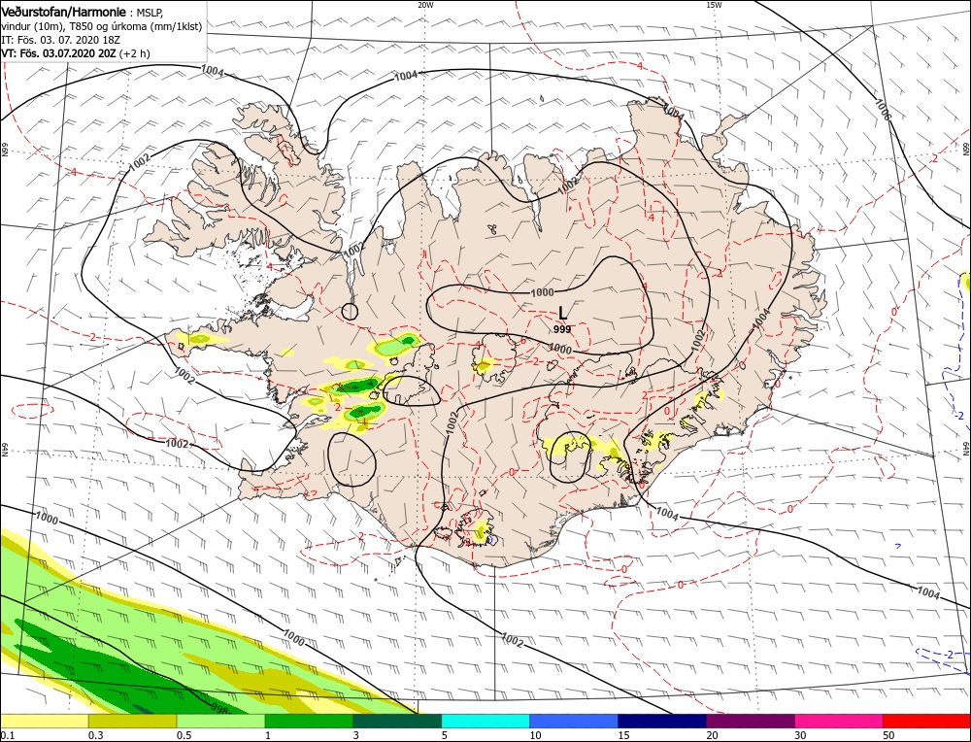
Task: Click the '999' pressure value under L
Action: (x=562, y=329)
